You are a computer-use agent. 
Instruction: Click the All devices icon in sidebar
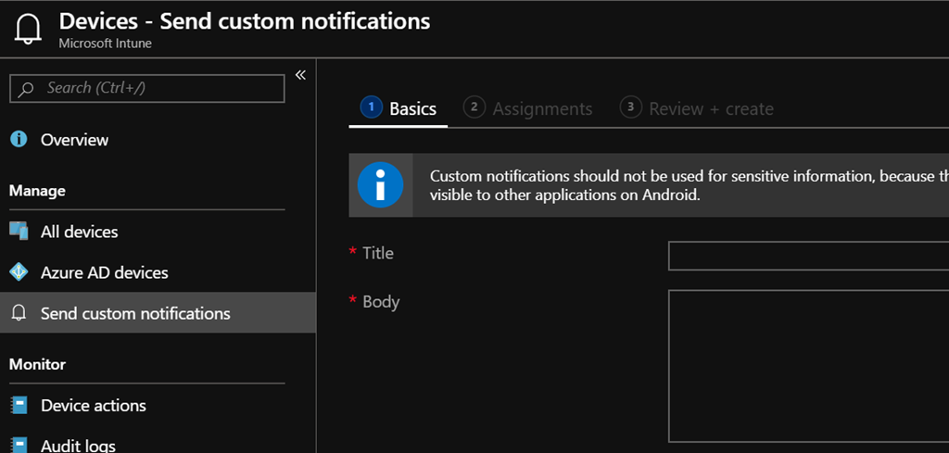19,231
